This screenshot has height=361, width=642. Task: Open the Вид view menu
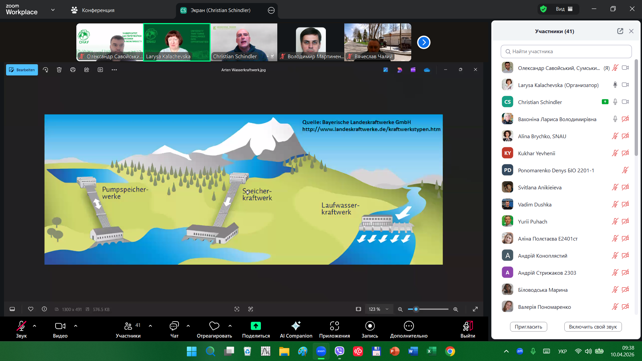[x=564, y=9]
